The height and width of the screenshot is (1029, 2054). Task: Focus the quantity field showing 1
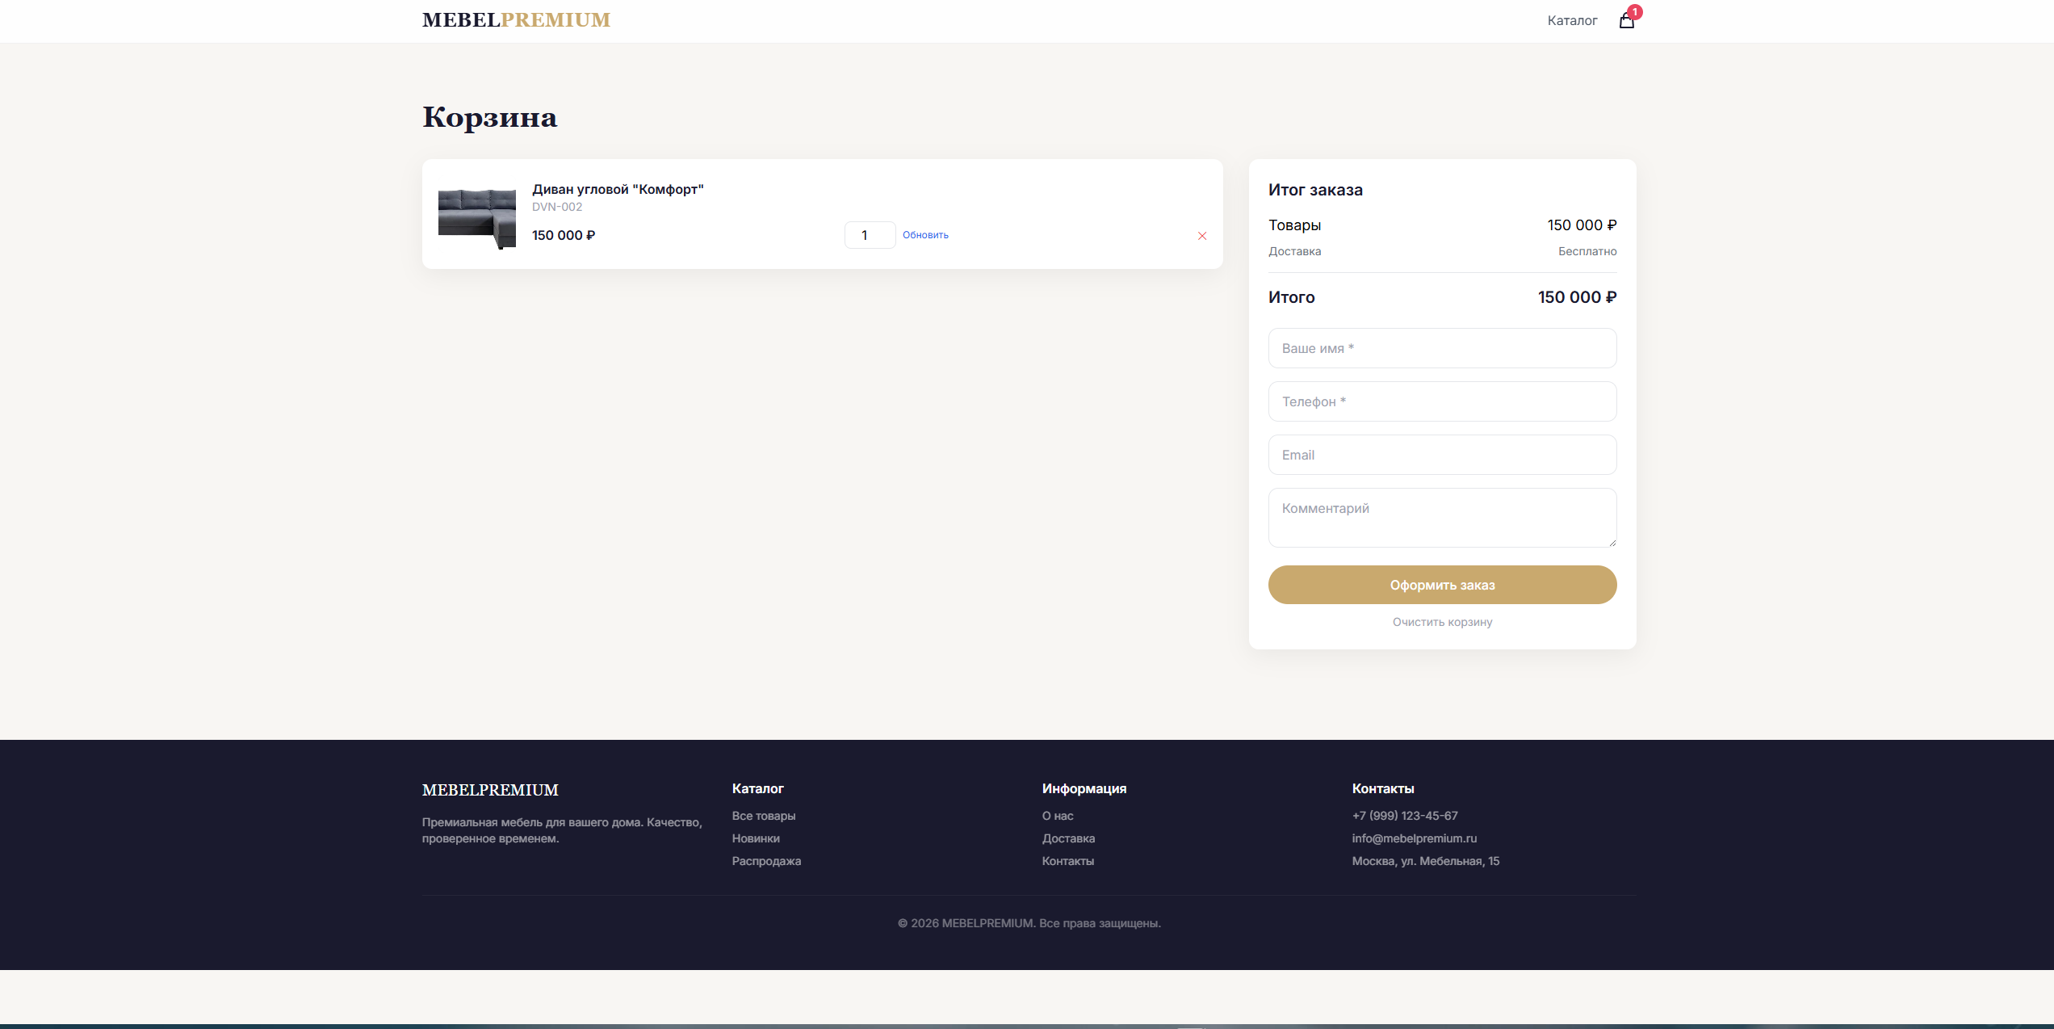[x=870, y=235]
